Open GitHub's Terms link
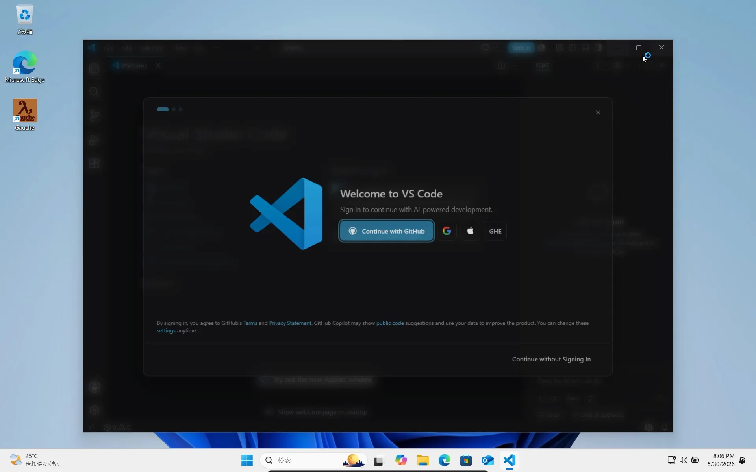 (x=250, y=323)
